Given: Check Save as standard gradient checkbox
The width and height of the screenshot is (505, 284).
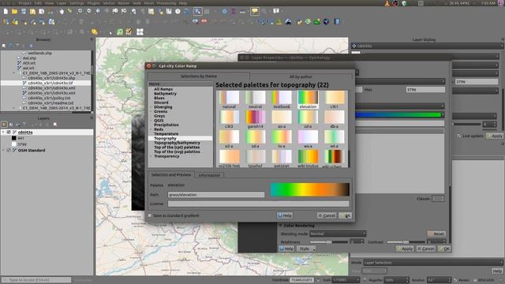Looking at the screenshot, I should 150,215.
